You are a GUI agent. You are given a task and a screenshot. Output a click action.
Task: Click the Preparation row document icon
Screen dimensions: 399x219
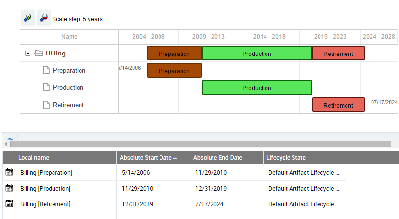[47, 71]
